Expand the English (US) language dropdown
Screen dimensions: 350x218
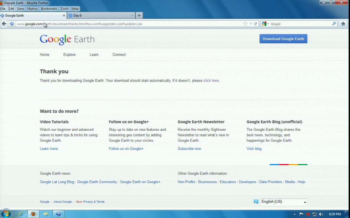[x=284, y=202]
